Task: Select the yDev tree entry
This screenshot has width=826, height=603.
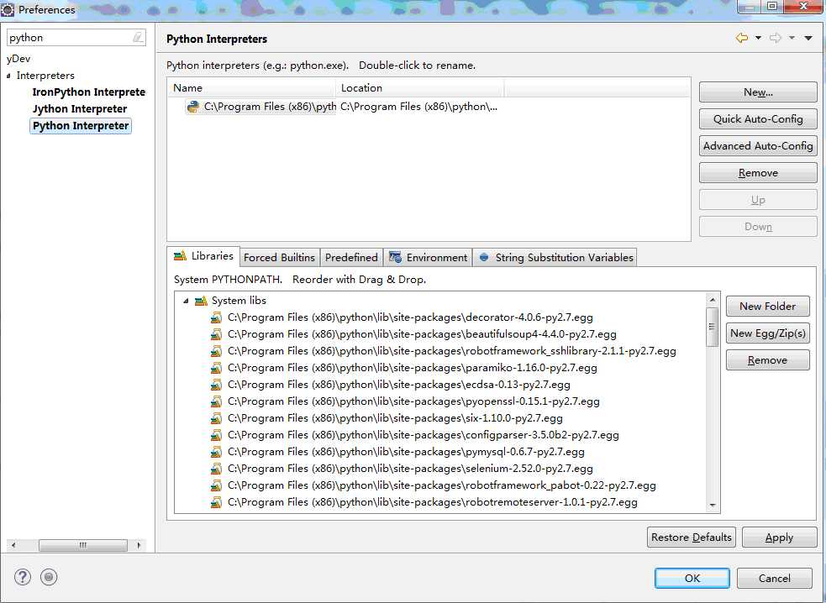Action: tap(18, 59)
